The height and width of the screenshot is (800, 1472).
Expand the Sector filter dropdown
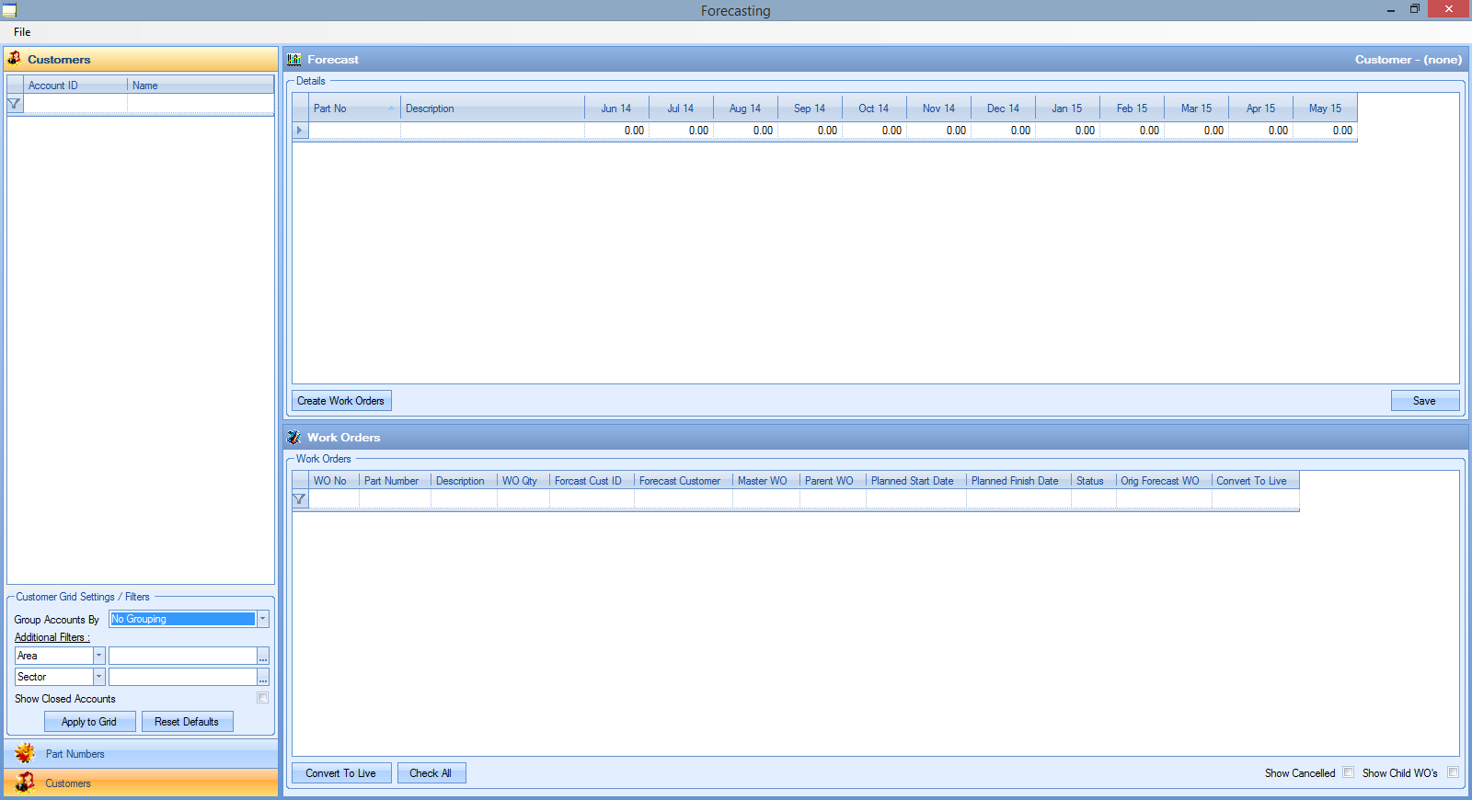[x=98, y=677]
